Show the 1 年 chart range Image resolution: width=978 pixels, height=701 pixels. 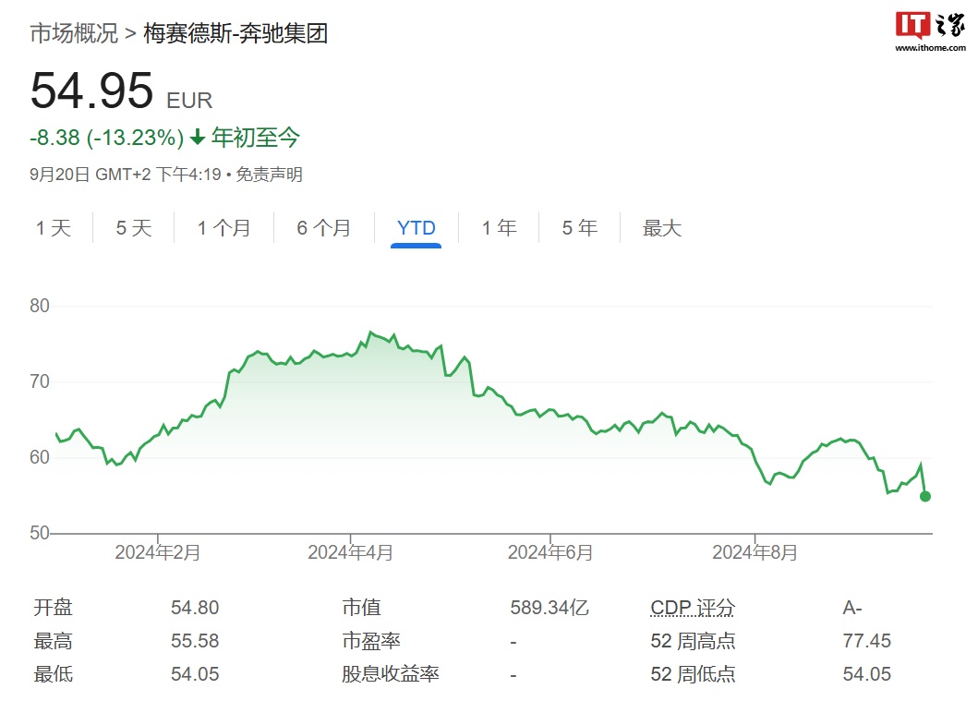click(x=499, y=227)
